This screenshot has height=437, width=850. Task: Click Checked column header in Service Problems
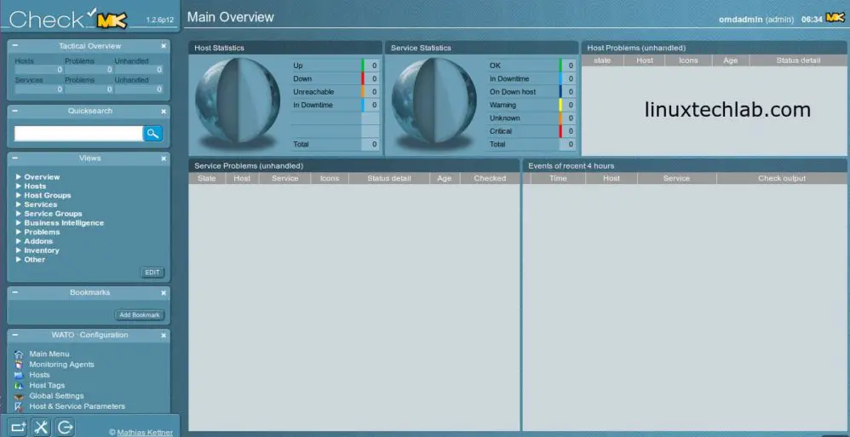click(x=490, y=178)
